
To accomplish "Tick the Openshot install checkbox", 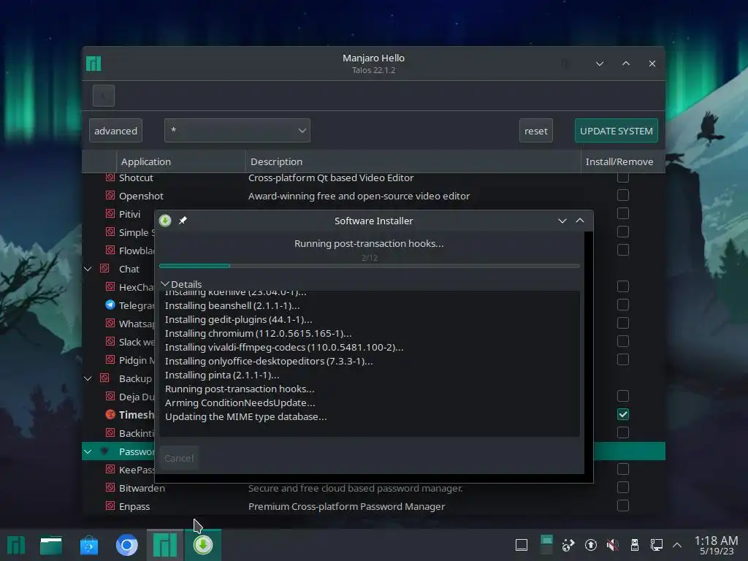I will [x=622, y=195].
